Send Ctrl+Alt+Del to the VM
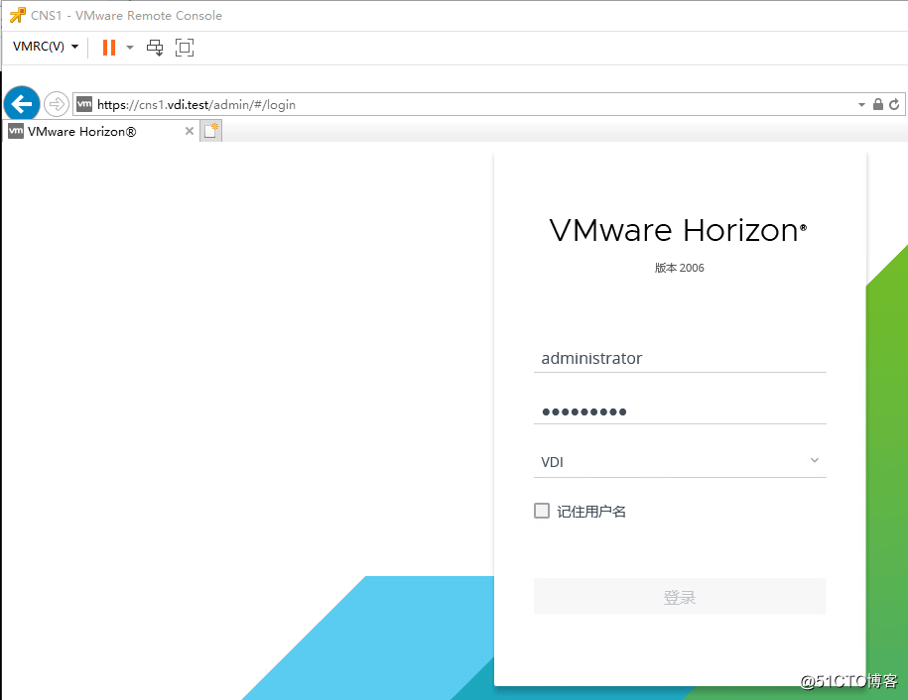The height and width of the screenshot is (700, 908). click(155, 48)
